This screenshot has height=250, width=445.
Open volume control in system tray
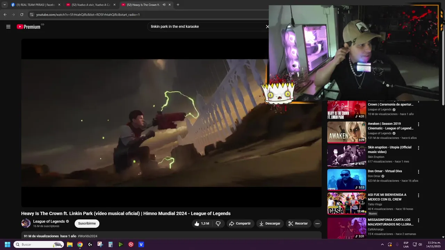pos(420,244)
